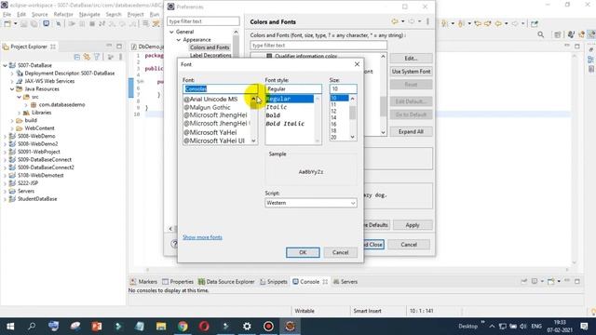Maximize the Project Explorer panel
This screenshot has width=596, height=335.
coord(119,46)
